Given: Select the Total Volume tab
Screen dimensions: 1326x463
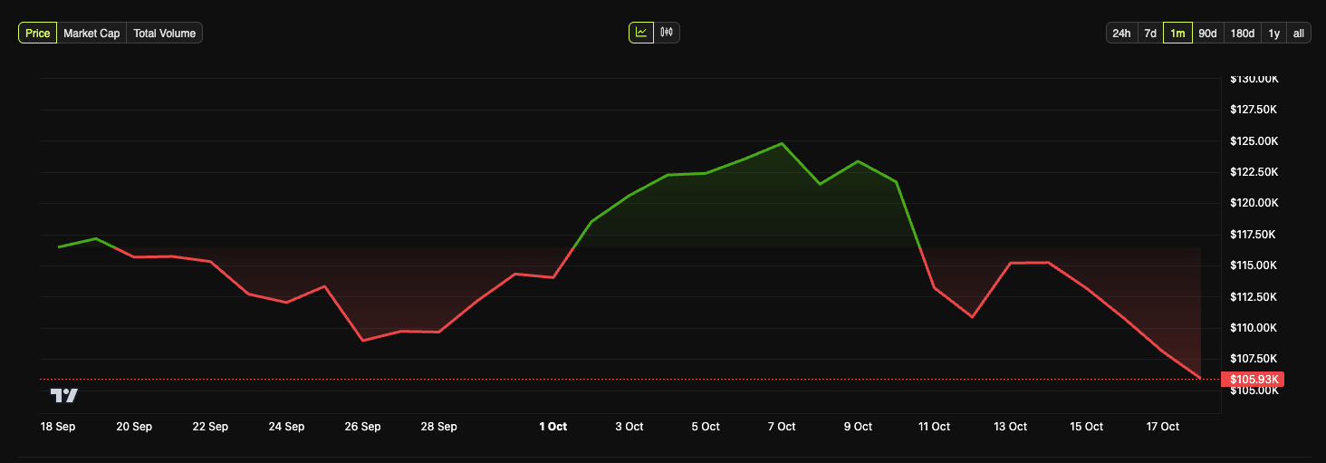Looking at the screenshot, I should click(164, 34).
